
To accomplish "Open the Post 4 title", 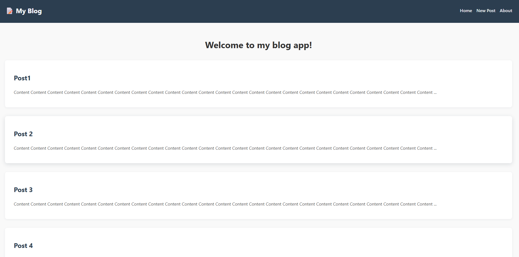I will (23, 246).
